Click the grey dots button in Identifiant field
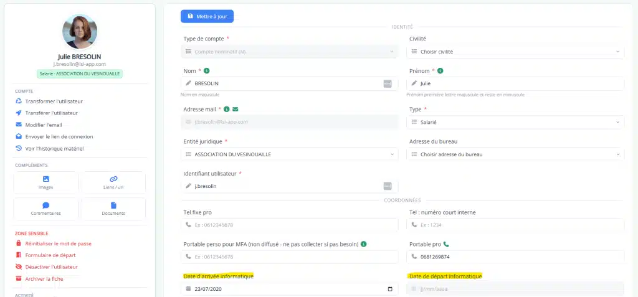 [388, 186]
